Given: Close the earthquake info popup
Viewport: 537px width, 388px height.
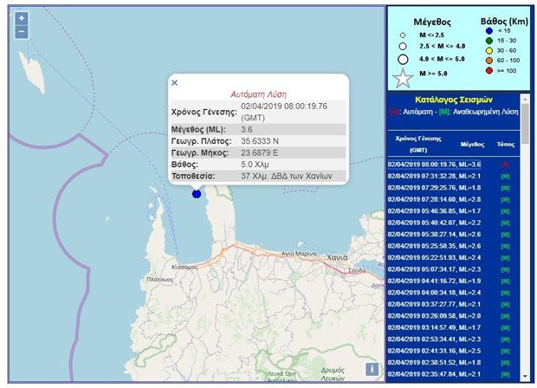Looking at the screenshot, I should pyautogui.click(x=174, y=83).
